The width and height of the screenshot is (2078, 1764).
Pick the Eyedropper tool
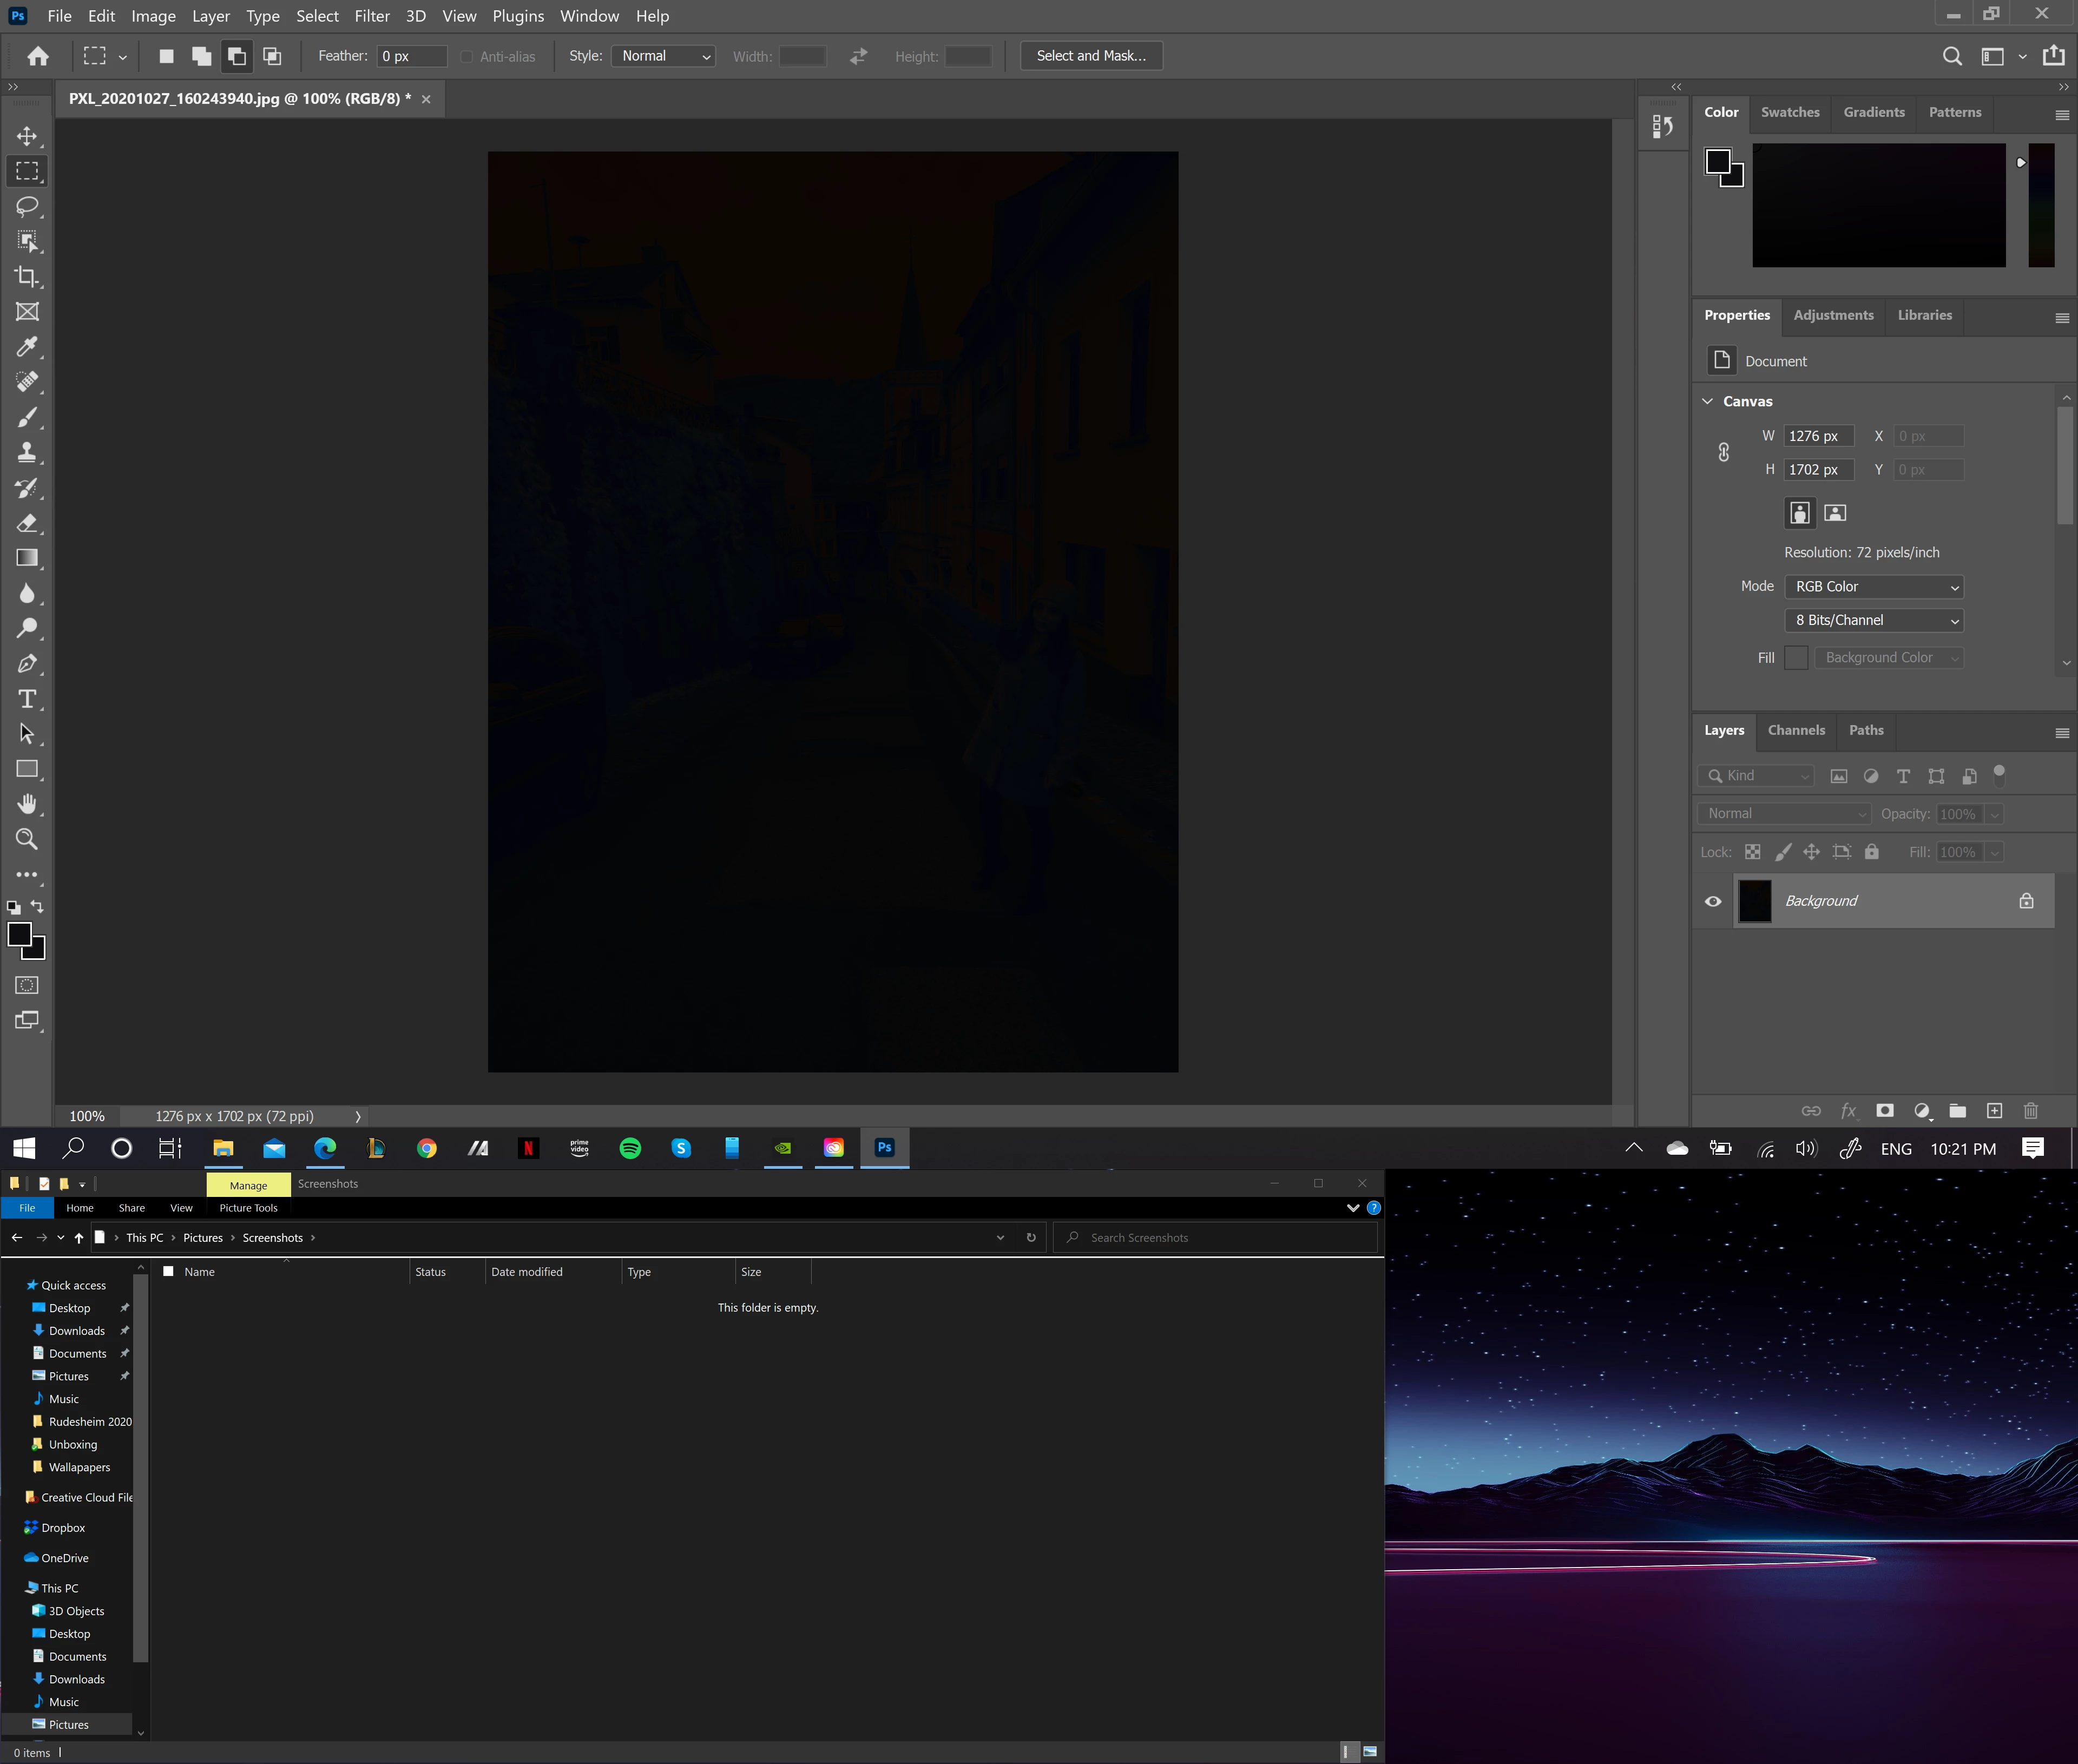27,347
